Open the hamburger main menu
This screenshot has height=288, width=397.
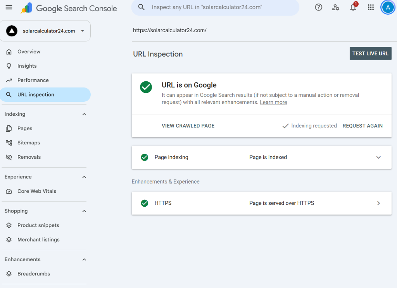[x=9, y=7]
